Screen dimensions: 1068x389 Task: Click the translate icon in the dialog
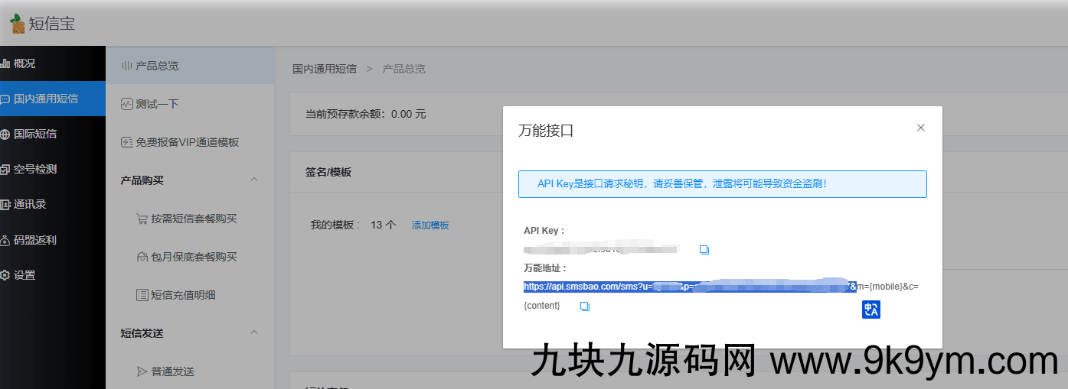pos(871,310)
